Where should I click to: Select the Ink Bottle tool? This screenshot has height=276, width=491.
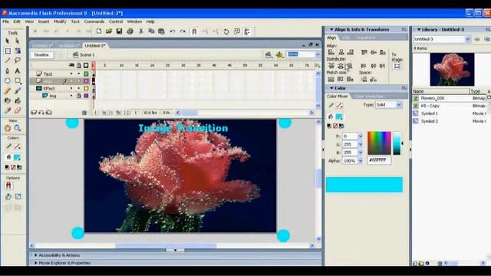click(8, 100)
